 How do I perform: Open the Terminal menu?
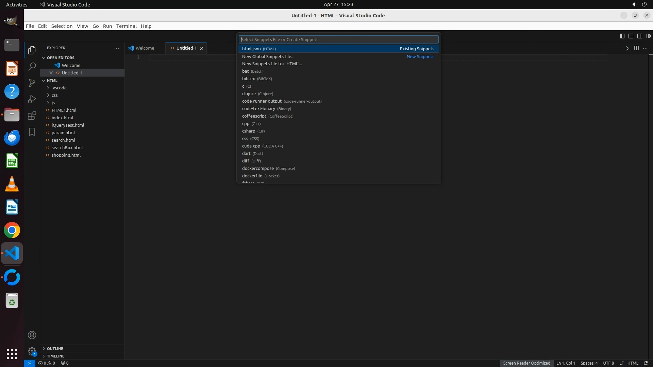click(126, 26)
